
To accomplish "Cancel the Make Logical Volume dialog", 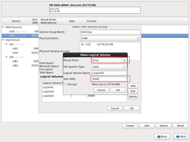I will (101, 90).
